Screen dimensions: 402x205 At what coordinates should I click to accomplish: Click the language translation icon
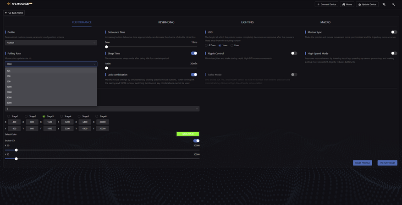coord(384,5)
